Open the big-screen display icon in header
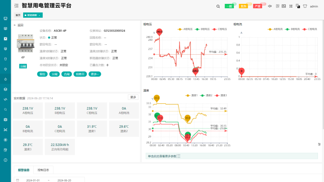 point(284,6)
